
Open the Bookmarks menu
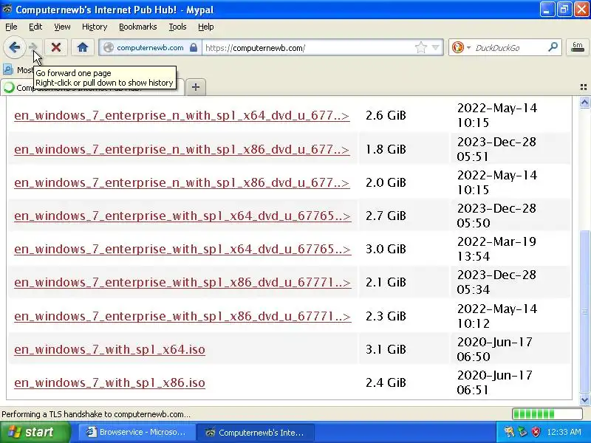[x=138, y=27]
